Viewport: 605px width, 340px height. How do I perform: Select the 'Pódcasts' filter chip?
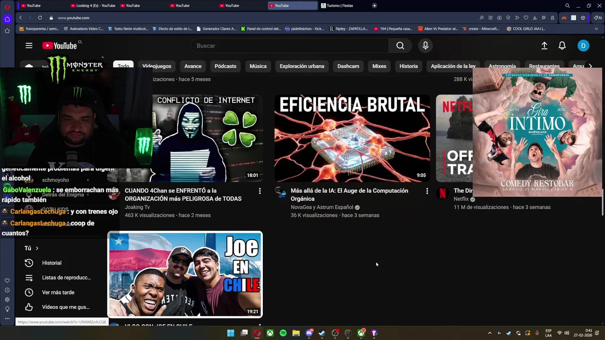pyautogui.click(x=225, y=66)
